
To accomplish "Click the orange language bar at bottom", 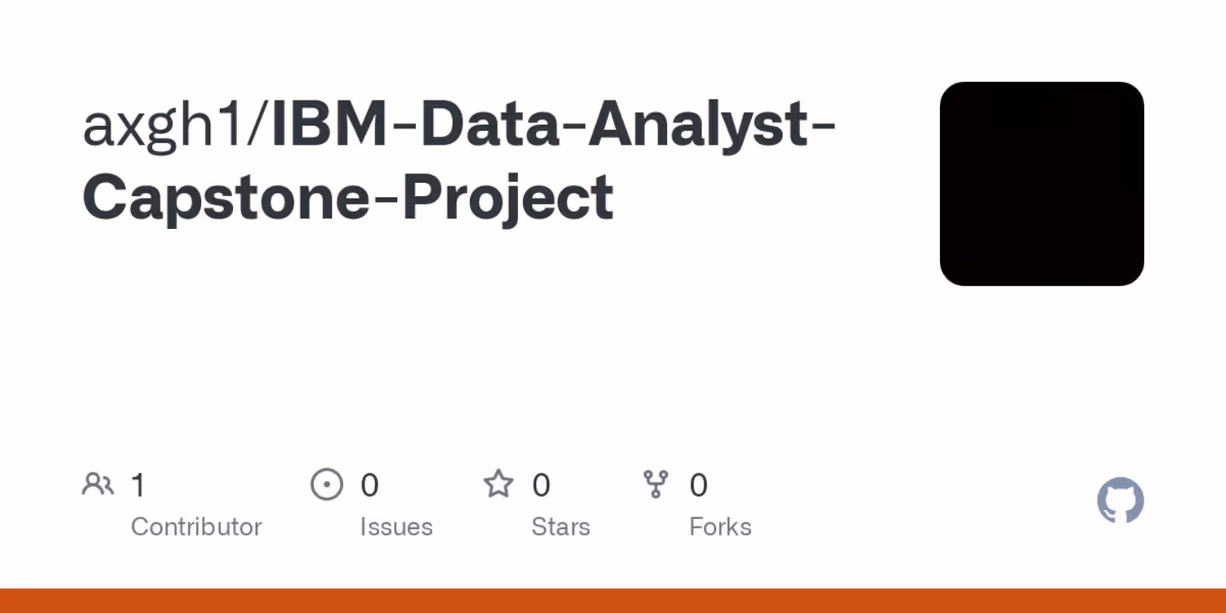I will [x=613, y=601].
